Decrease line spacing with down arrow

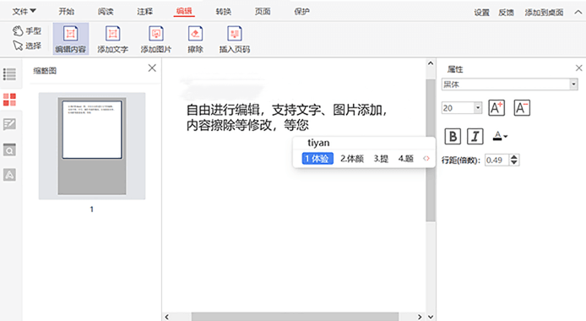coord(514,162)
